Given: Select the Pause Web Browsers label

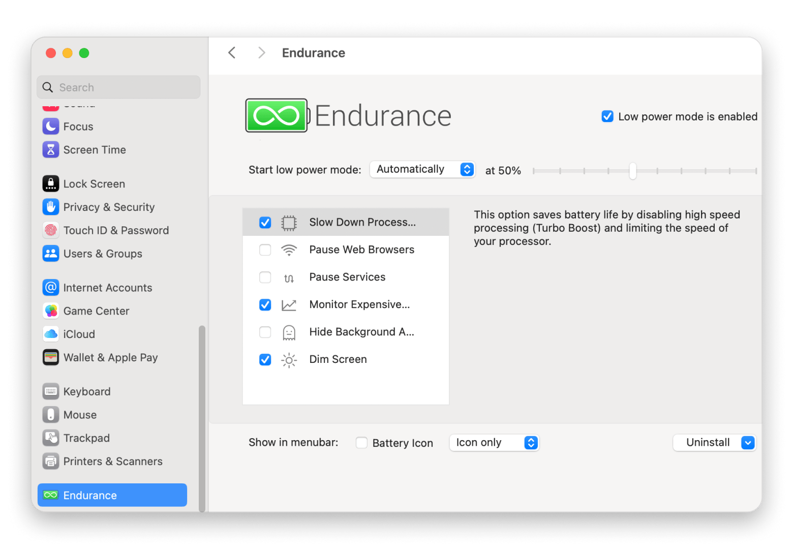Looking at the screenshot, I should coord(361,250).
